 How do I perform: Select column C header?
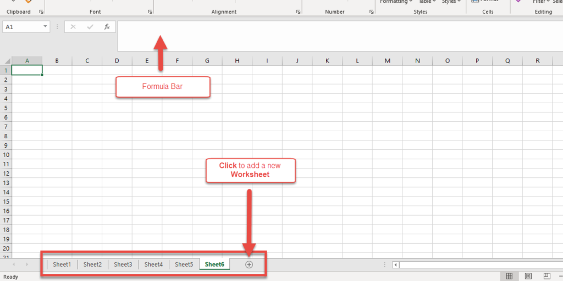pyautogui.click(x=87, y=61)
